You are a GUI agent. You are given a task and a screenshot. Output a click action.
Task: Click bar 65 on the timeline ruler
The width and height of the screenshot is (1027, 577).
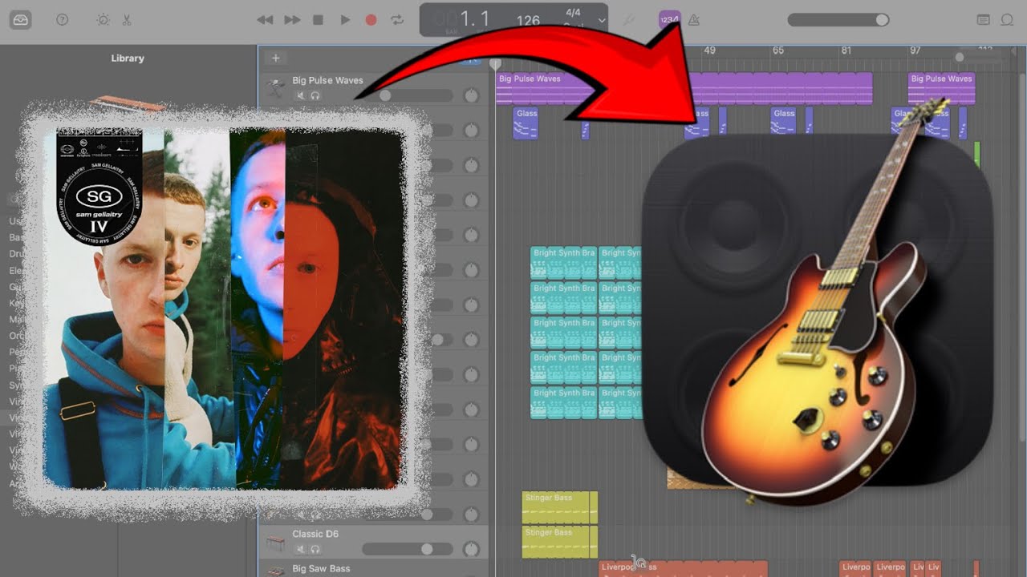tap(778, 50)
